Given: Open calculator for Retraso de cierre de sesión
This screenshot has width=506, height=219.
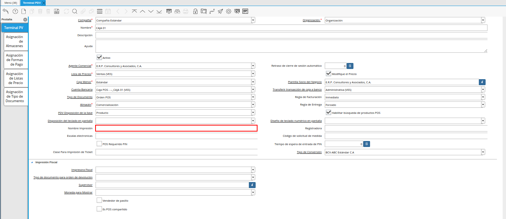Looking at the screenshot, I should point(350,66).
